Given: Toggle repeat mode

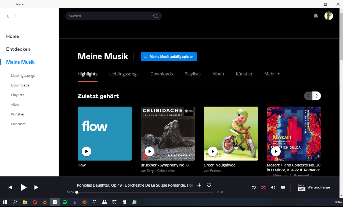Looking at the screenshot, I should click(254, 187).
